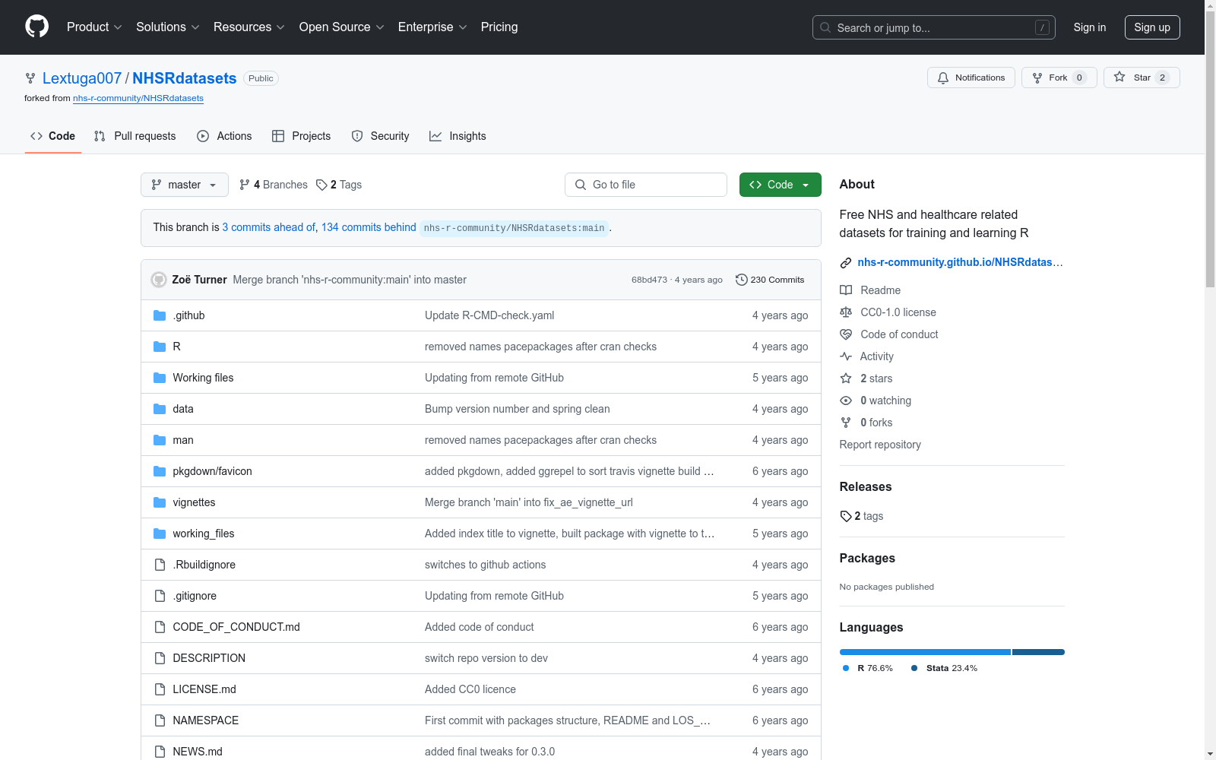The width and height of the screenshot is (1216, 760).
Task: Switch to the Security tab
Action: click(x=381, y=136)
